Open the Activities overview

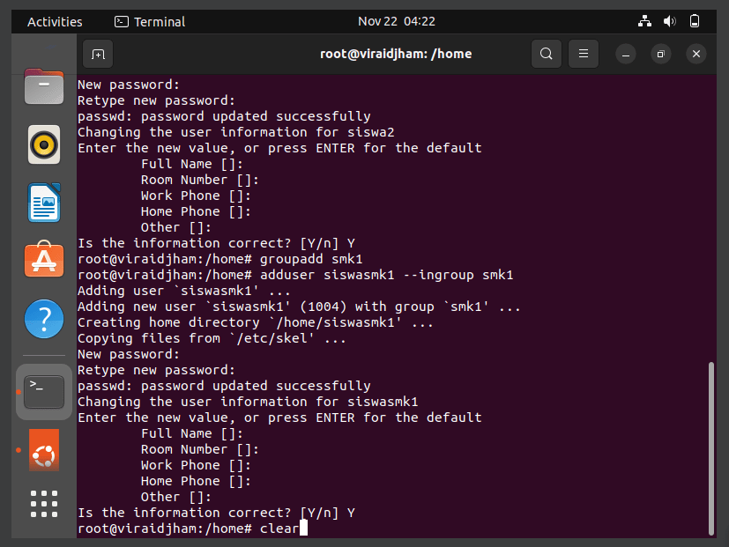(55, 22)
